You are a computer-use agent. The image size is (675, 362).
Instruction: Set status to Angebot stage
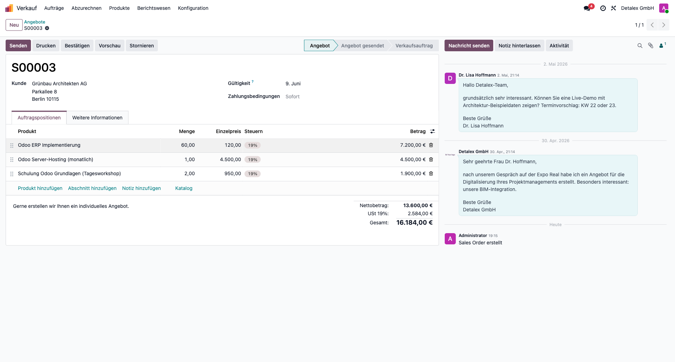coord(320,46)
